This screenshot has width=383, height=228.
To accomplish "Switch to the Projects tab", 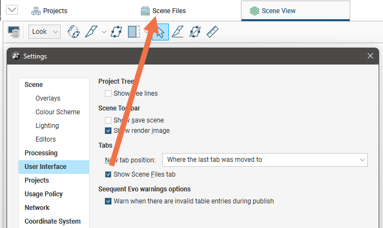I will click(49, 10).
